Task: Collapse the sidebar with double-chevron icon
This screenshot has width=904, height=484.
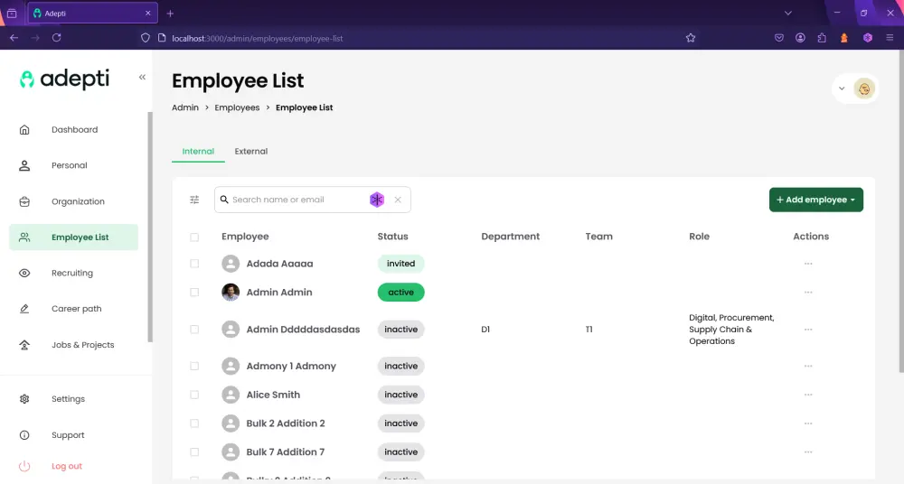Action: [142, 78]
